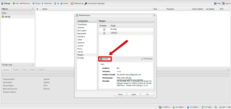
Task: Disable the ltConfig plugin checkbox
Action: (104, 29)
